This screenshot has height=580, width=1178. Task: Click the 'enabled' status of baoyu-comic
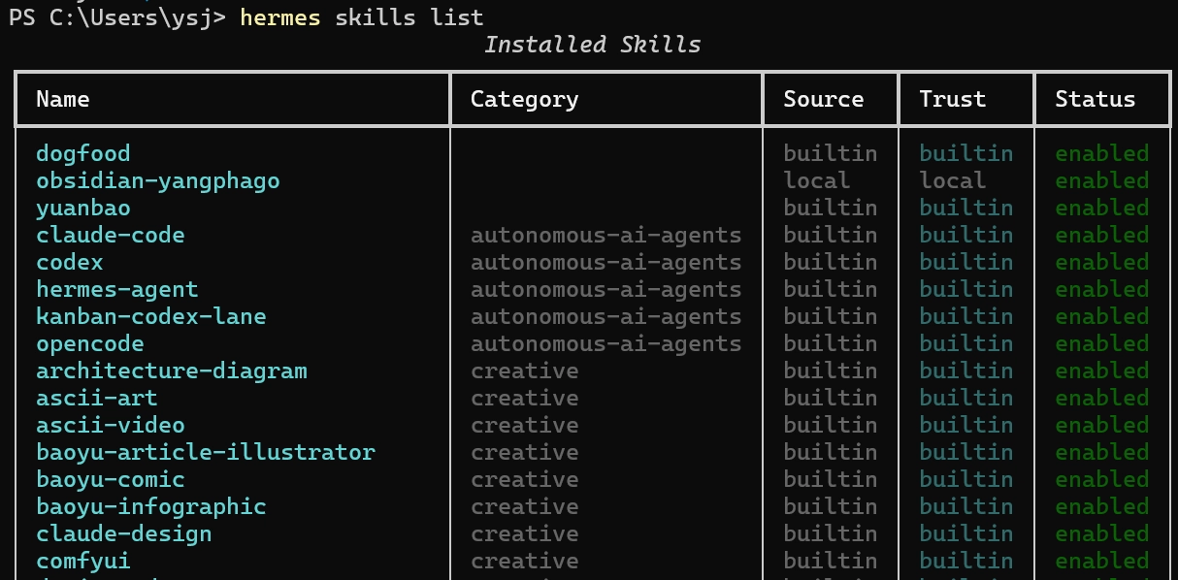click(1102, 479)
